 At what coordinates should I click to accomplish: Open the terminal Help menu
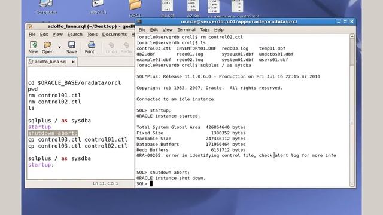coord(219,30)
